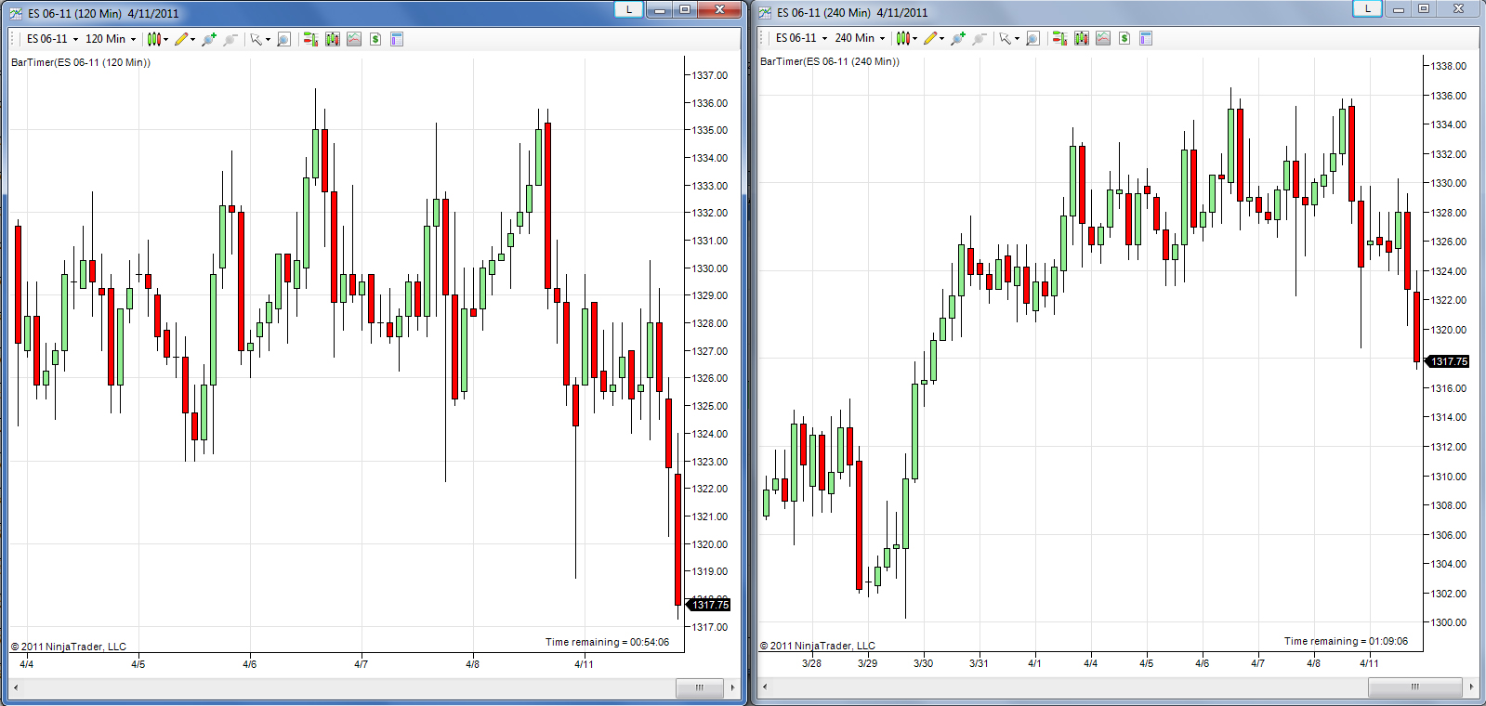Open Indicators icon in 240 Min window
1486x706 pixels.
[x=1081, y=38]
